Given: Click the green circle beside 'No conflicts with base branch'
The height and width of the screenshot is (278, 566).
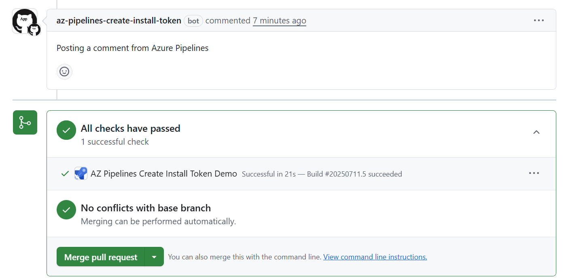Looking at the screenshot, I should (x=66, y=210).
